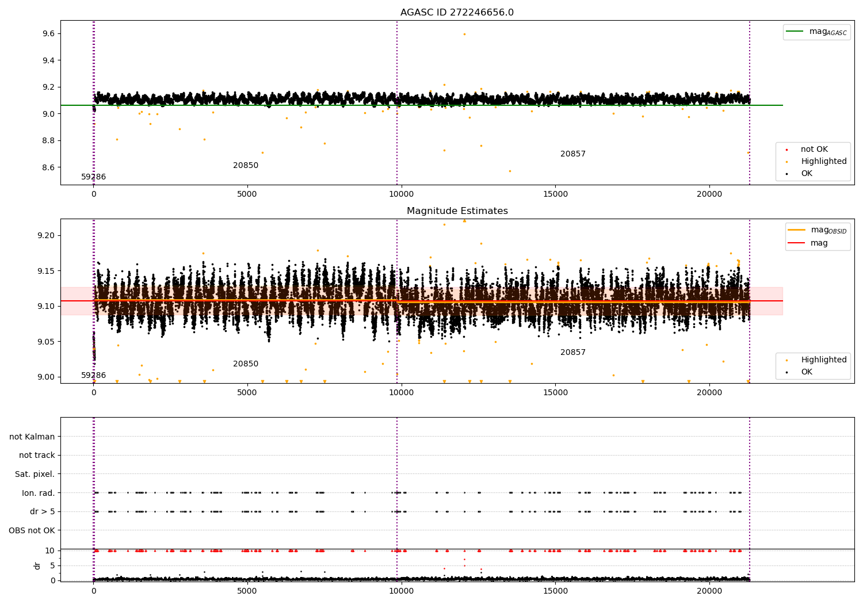Click the 'not track' row label
863x604 pixels.
click(37, 455)
